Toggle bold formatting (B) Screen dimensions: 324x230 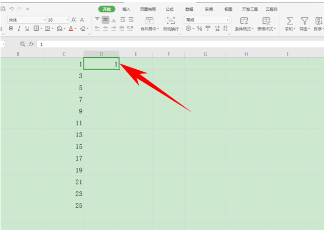pos(11,28)
